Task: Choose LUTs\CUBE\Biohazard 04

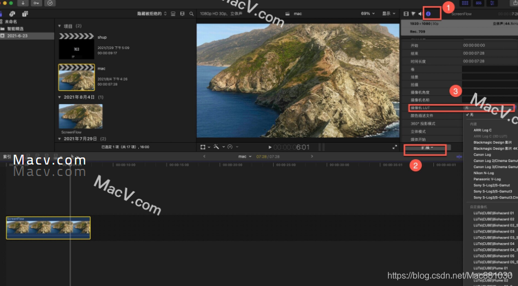Action: (493, 244)
